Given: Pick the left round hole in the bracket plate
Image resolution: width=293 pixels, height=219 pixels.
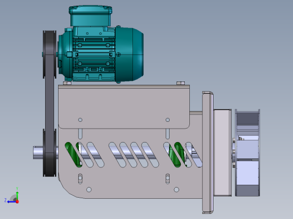Looking at the screenshot, I should [x=80, y=120].
